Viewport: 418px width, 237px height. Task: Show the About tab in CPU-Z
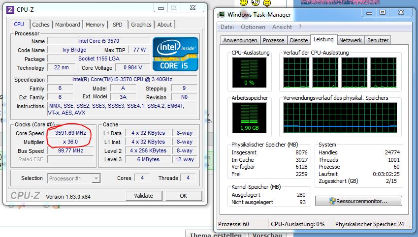click(164, 25)
